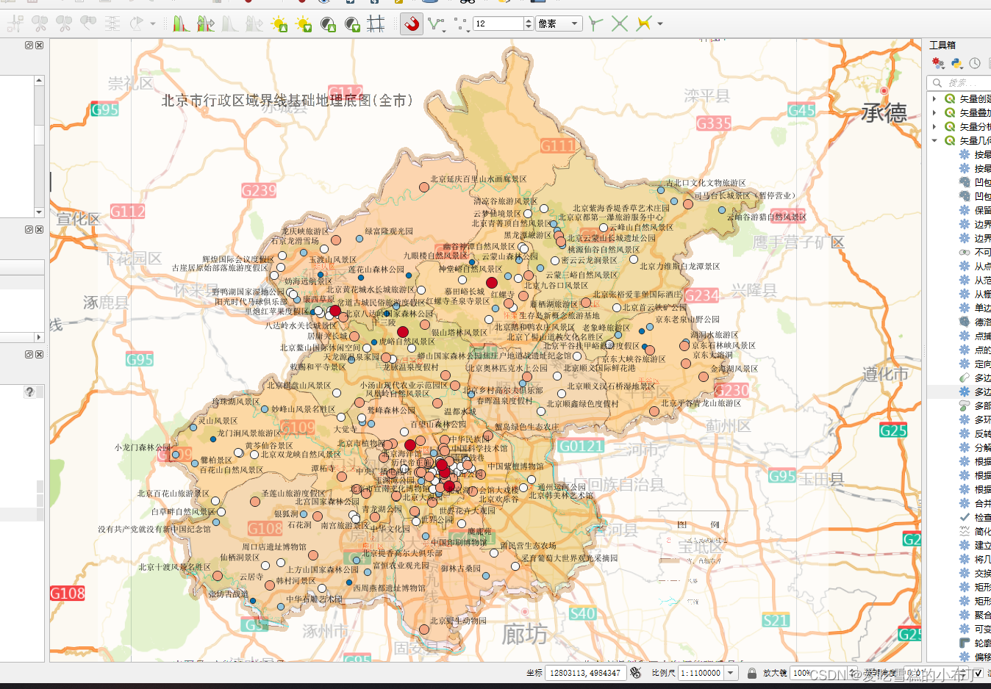The height and width of the screenshot is (689, 991).
Task: Open the 像素 units dropdown
Action: pyautogui.click(x=559, y=24)
